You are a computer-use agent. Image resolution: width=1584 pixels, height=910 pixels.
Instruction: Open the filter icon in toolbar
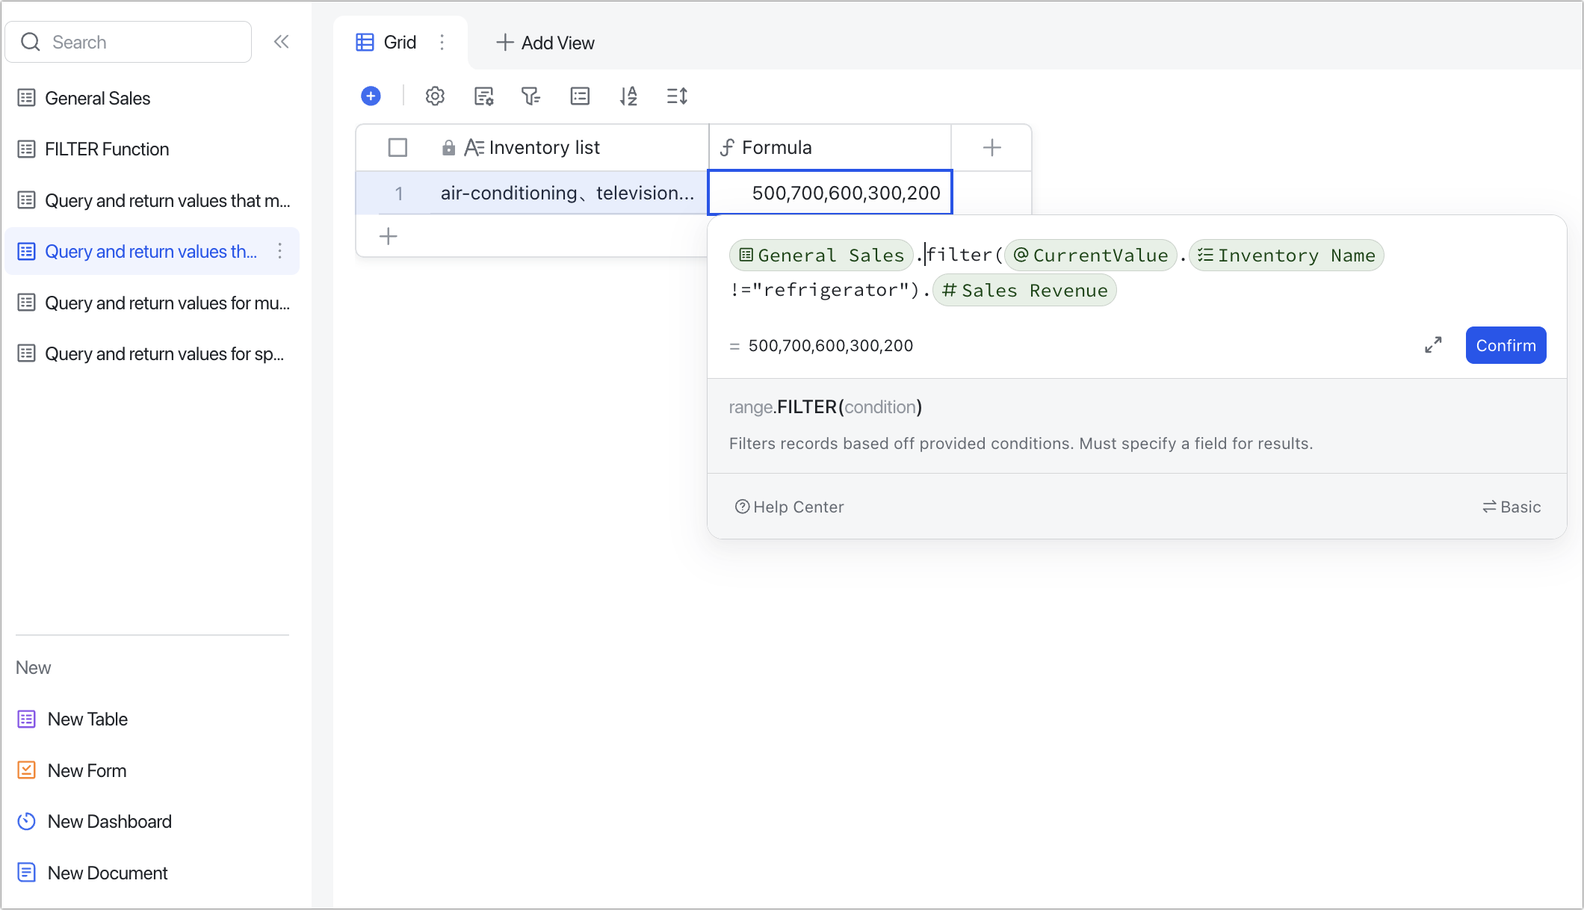pyautogui.click(x=530, y=96)
